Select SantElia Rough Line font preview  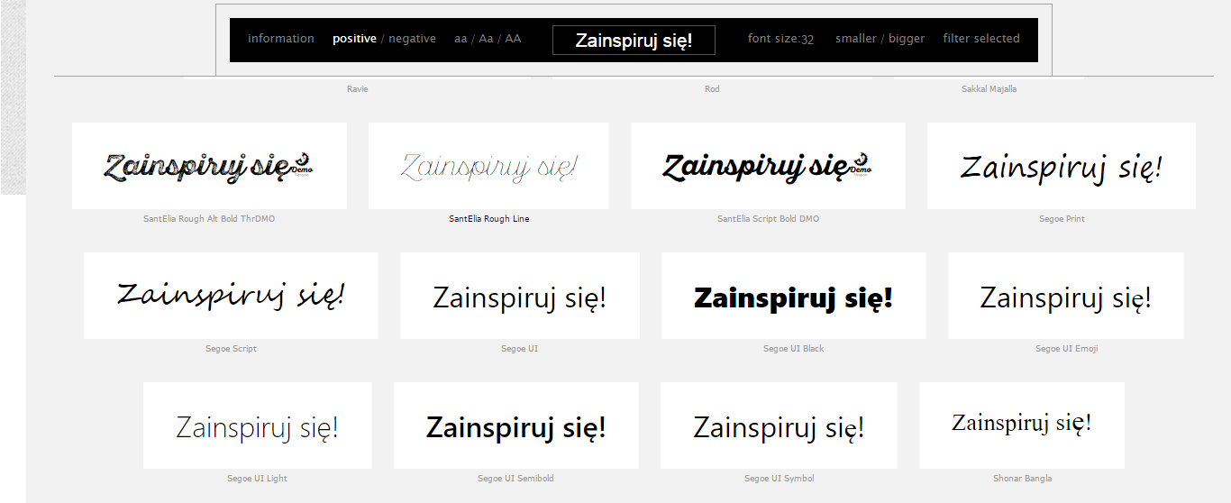488,166
